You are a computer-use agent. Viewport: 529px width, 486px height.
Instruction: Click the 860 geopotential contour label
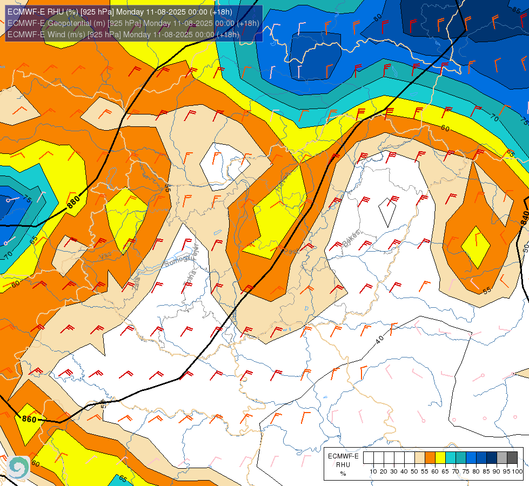pos(29,419)
